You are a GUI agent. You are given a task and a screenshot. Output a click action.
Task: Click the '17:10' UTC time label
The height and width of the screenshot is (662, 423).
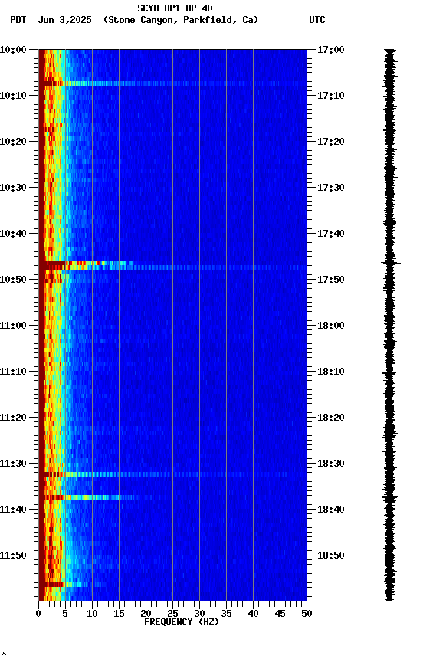[x=331, y=96]
